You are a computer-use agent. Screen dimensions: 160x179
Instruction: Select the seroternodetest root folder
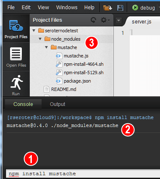tap(61, 31)
